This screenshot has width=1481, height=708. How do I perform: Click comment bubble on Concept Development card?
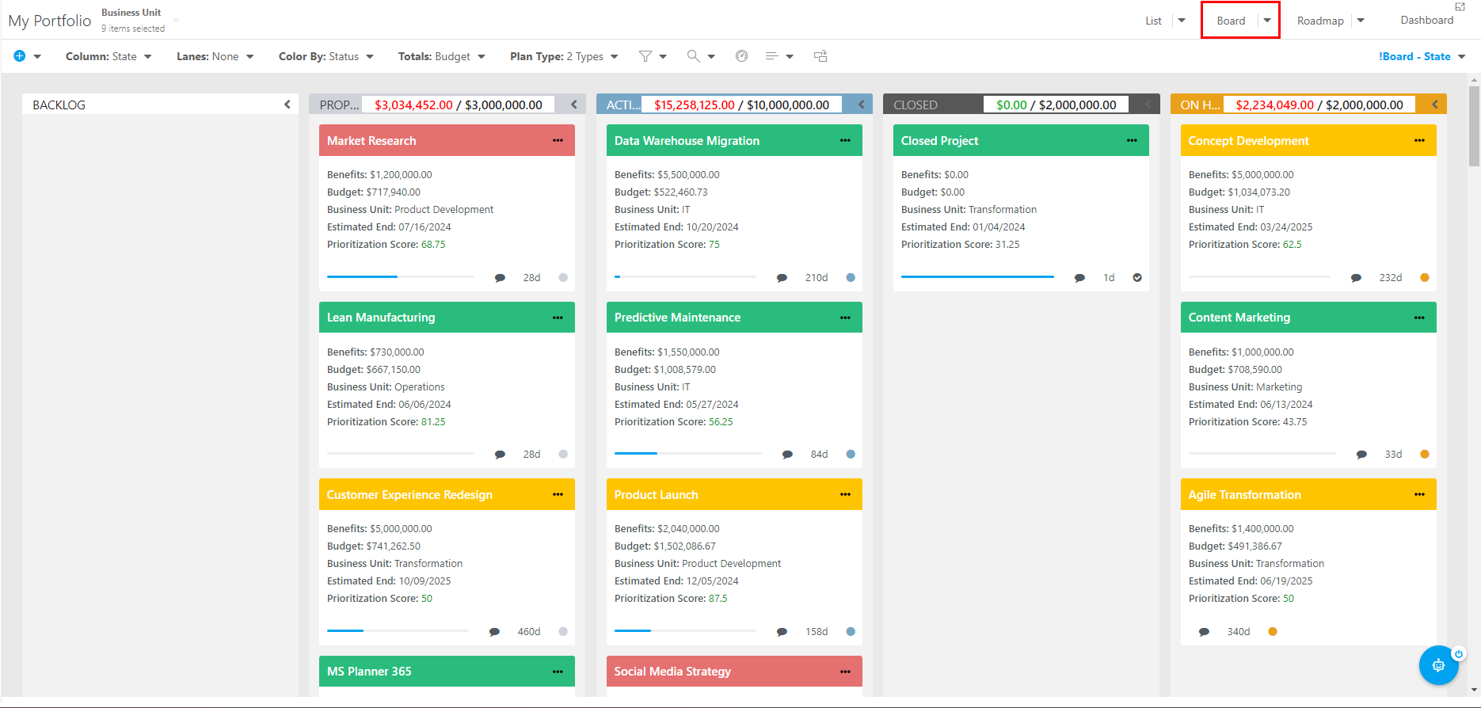click(1356, 278)
